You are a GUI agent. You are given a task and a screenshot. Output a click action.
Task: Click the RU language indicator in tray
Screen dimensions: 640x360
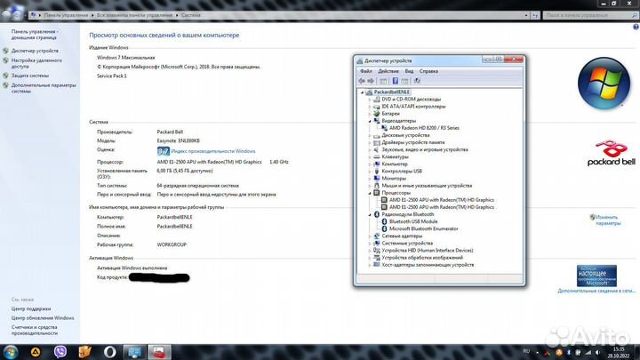[x=526, y=351]
